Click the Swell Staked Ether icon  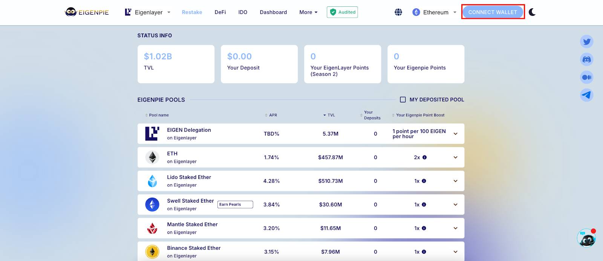pos(152,205)
